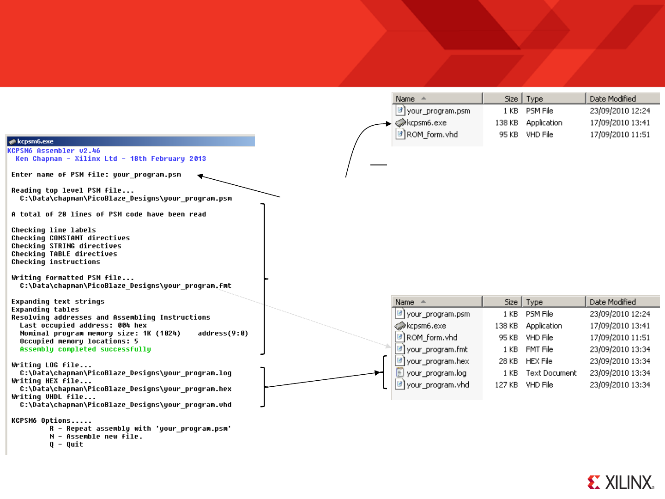Select the your_program.fmt file name
Image resolution: width=665 pixels, height=499 pixels.
coord(437,350)
